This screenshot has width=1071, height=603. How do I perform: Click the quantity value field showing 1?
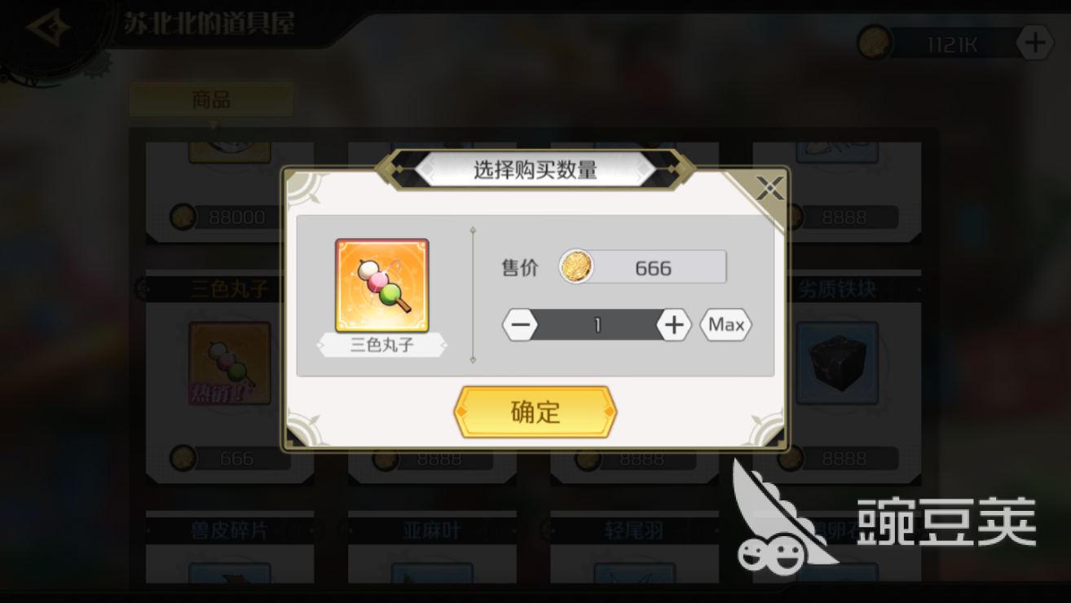coord(597,325)
